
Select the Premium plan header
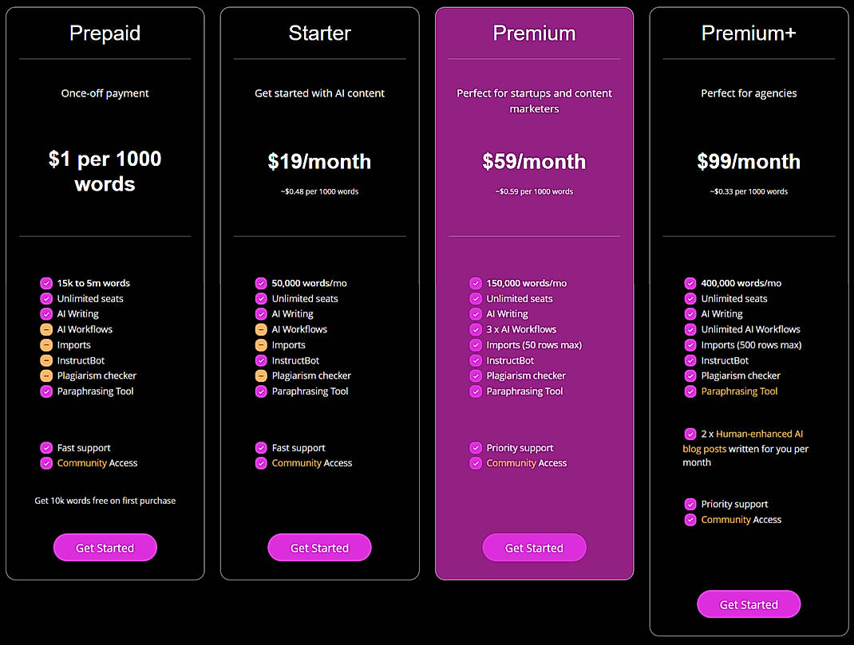(x=534, y=33)
